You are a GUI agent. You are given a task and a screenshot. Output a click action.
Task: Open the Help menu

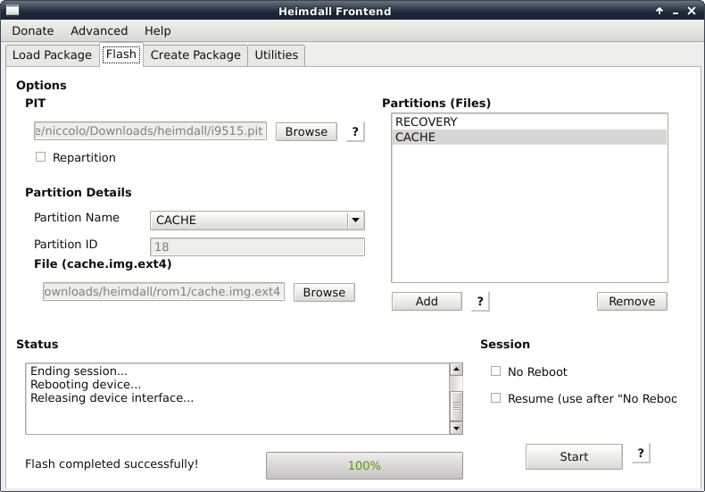pyautogui.click(x=157, y=30)
